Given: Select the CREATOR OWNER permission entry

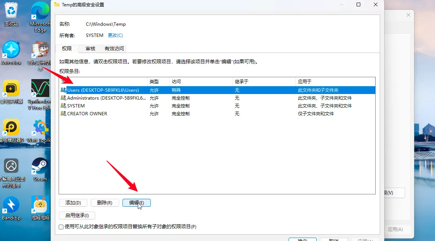Looking at the screenshot, I should click(87, 114).
